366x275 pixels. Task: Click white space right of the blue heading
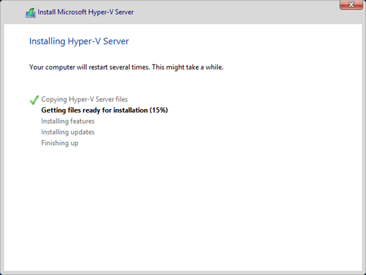tap(235, 42)
